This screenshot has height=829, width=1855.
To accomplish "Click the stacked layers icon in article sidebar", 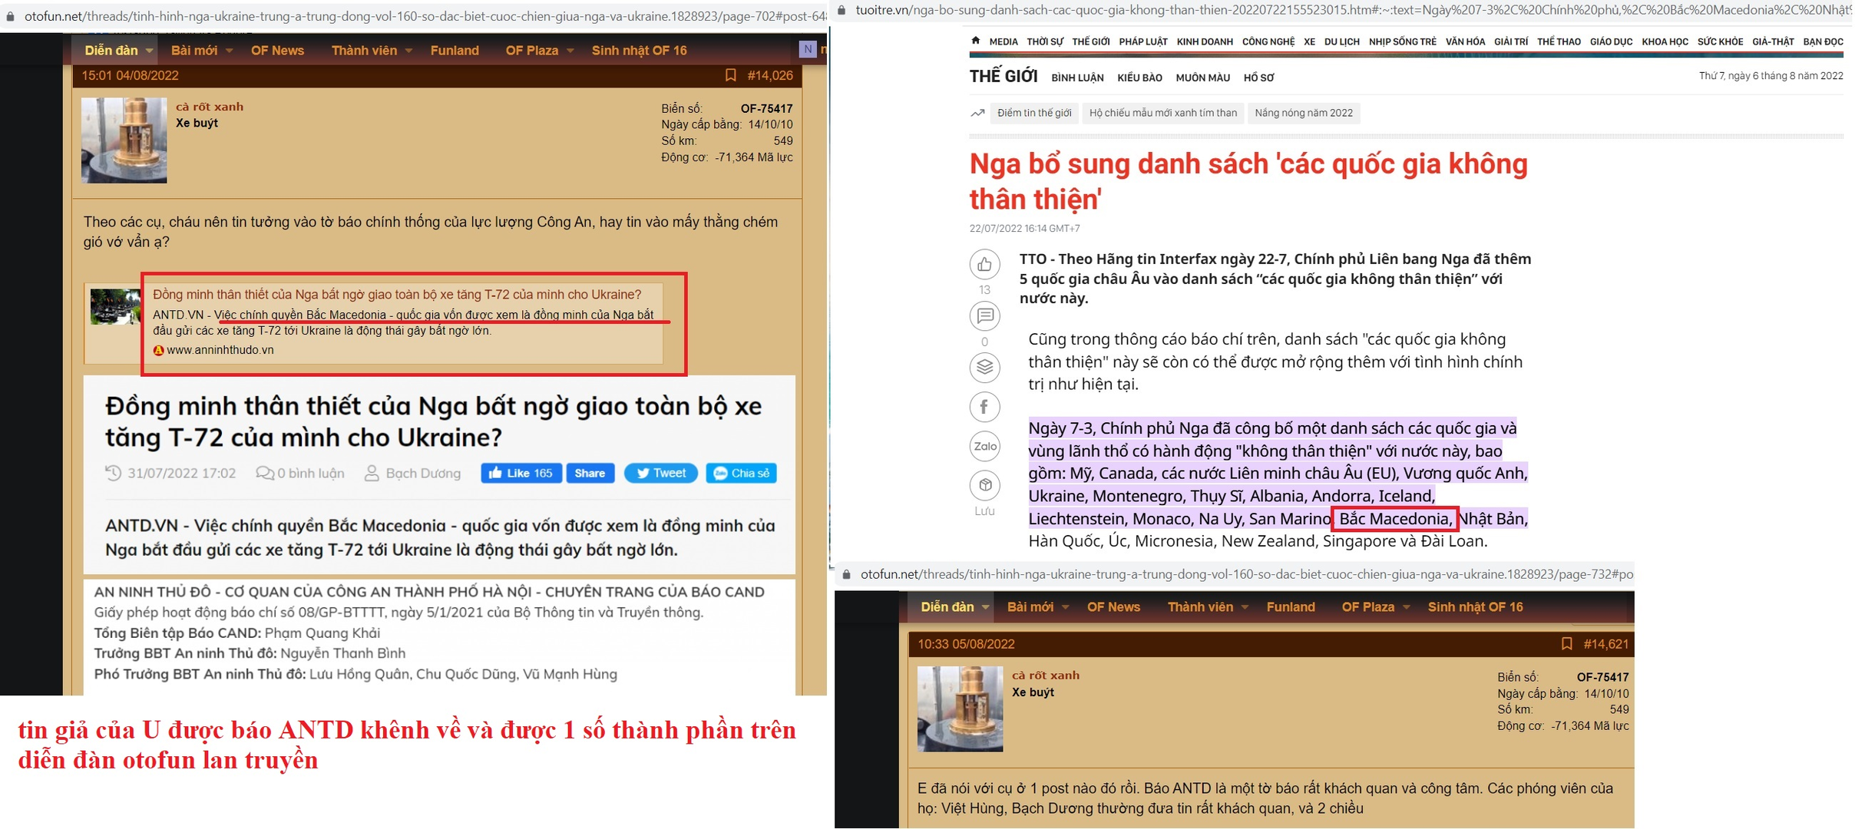I will [984, 367].
